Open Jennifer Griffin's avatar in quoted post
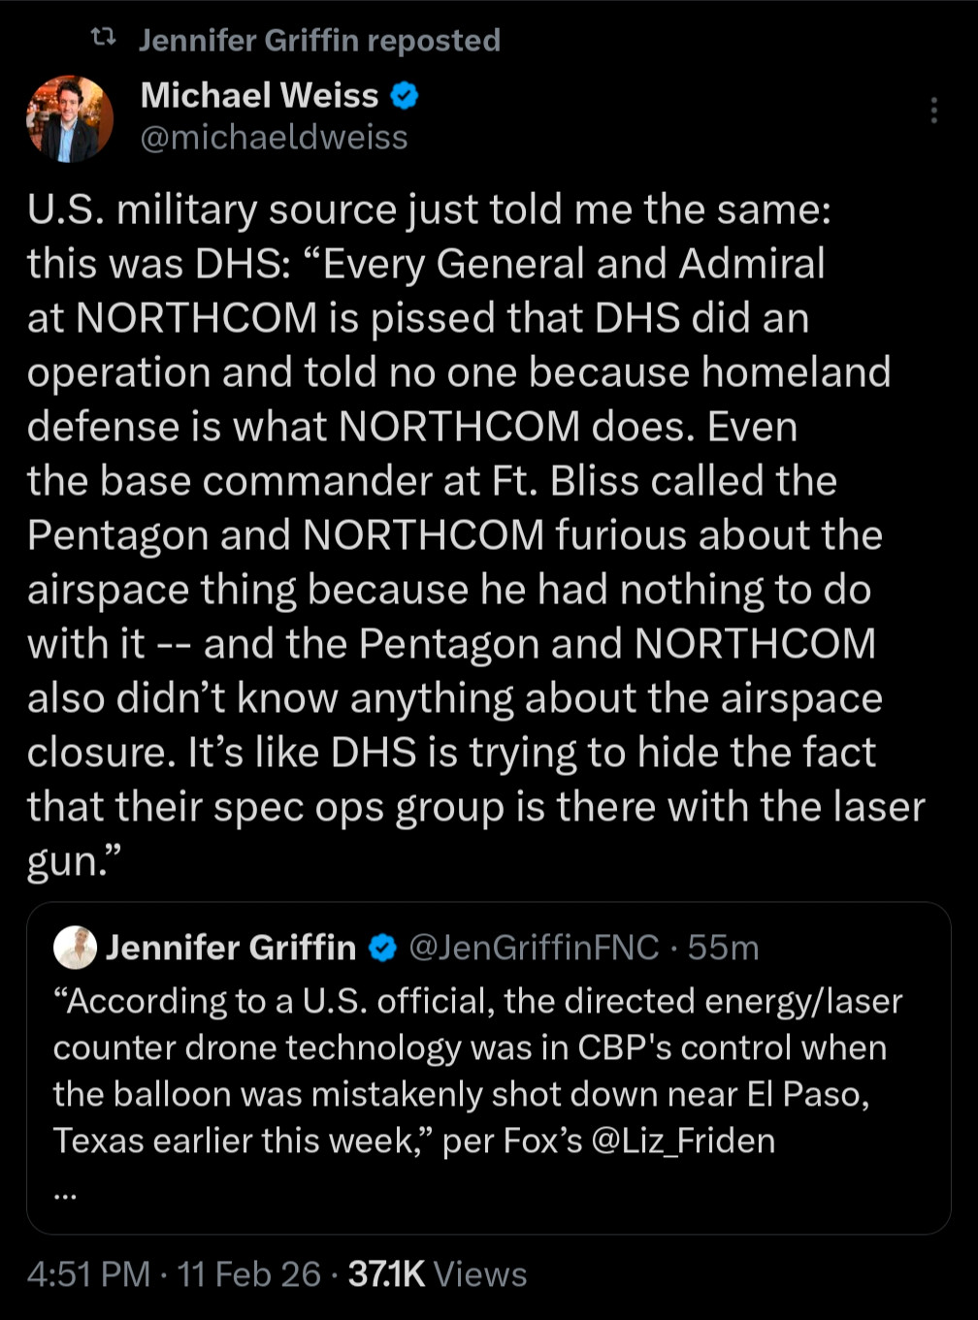 (75, 948)
